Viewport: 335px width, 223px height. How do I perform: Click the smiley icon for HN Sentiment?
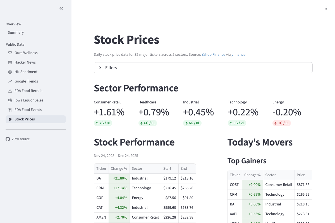click(x=10, y=72)
